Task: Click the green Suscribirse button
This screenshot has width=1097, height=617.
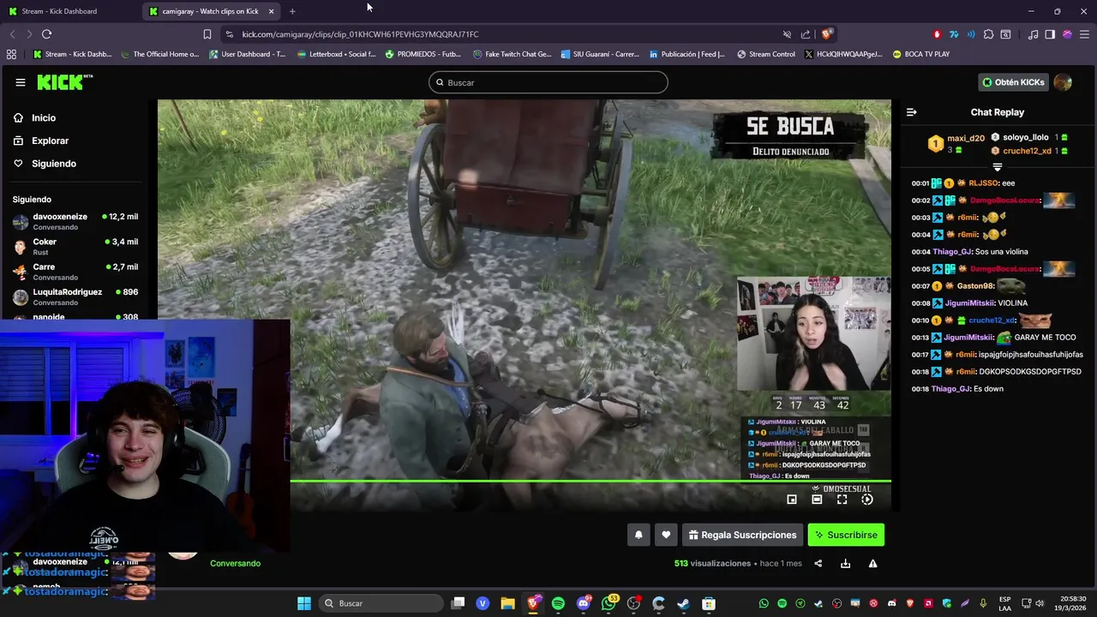Action: (x=846, y=535)
